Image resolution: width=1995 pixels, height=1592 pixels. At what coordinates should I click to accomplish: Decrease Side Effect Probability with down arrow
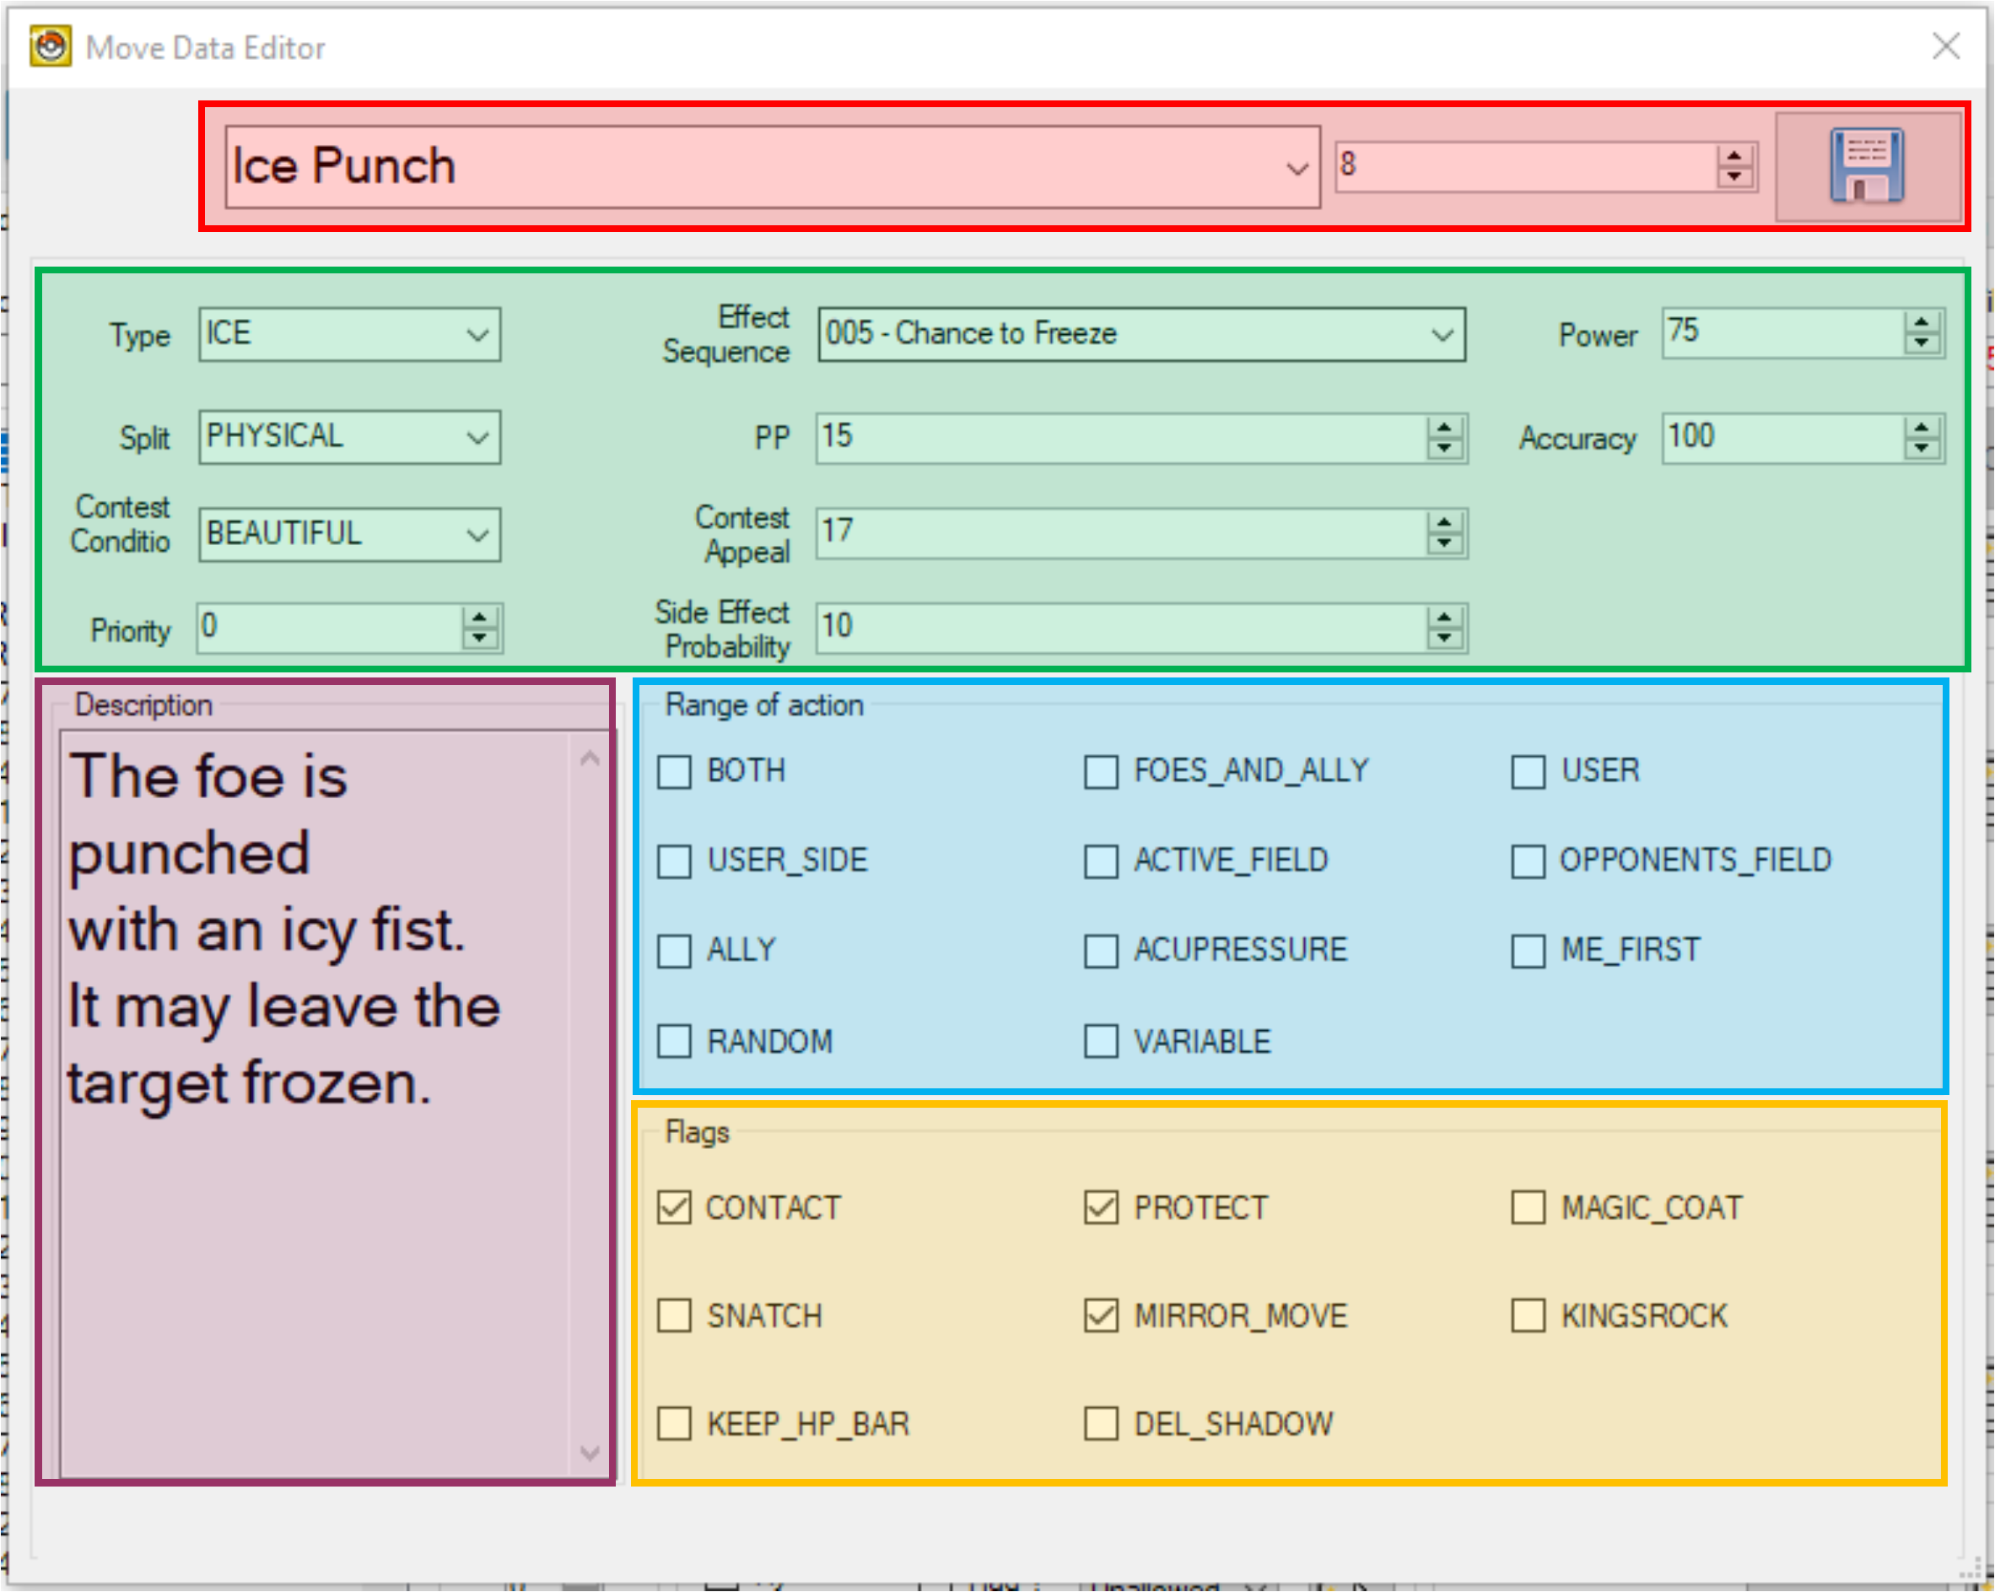click(1443, 639)
